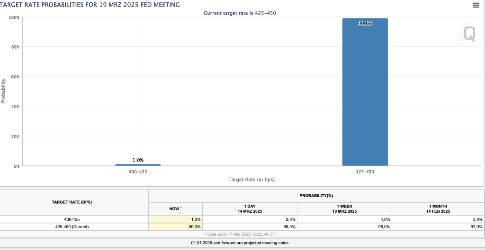The height and width of the screenshot is (250, 485).
Task: Click the Probability y-axis title
Action: pyautogui.click(x=3, y=91)
